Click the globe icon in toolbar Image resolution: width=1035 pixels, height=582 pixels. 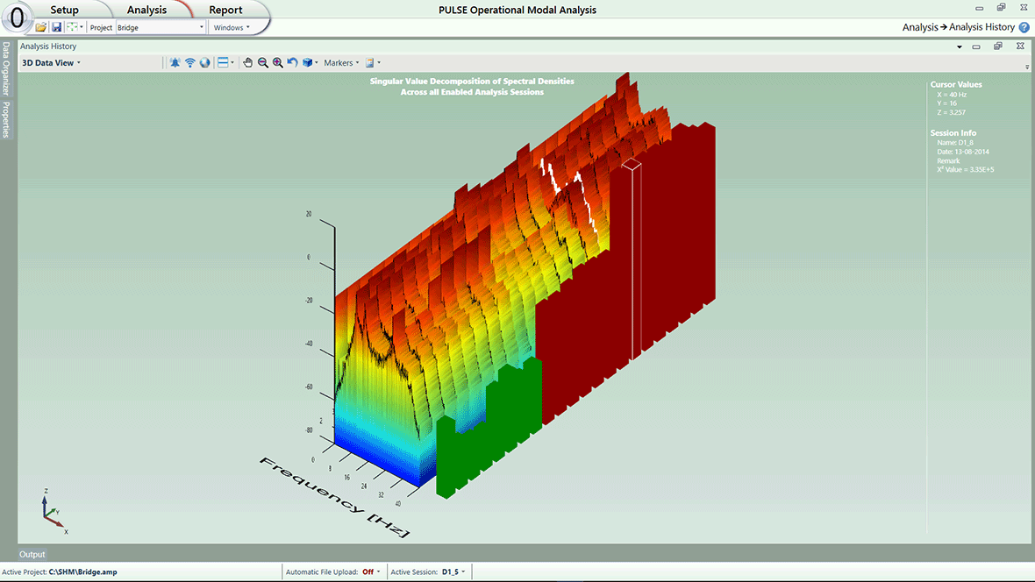[x=204, y=63]
